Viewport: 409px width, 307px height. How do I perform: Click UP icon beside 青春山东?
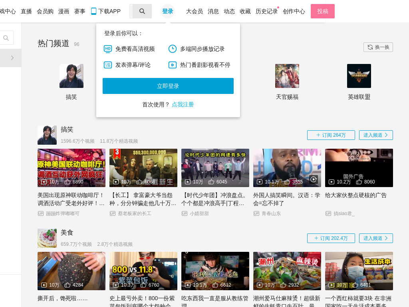coord(256,213)
